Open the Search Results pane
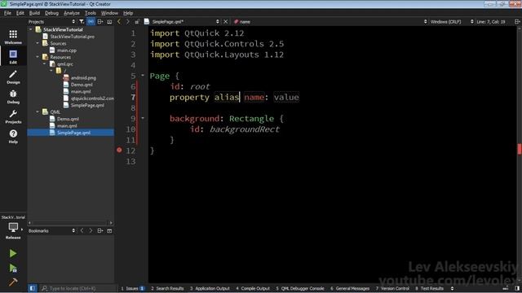This screenshot has height=293, width=522. pyautogui.click(x=167, y=288)
